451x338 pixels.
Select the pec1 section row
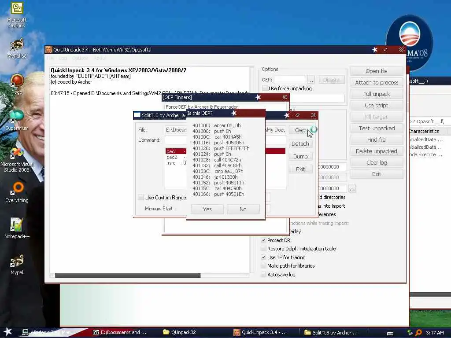225,151
